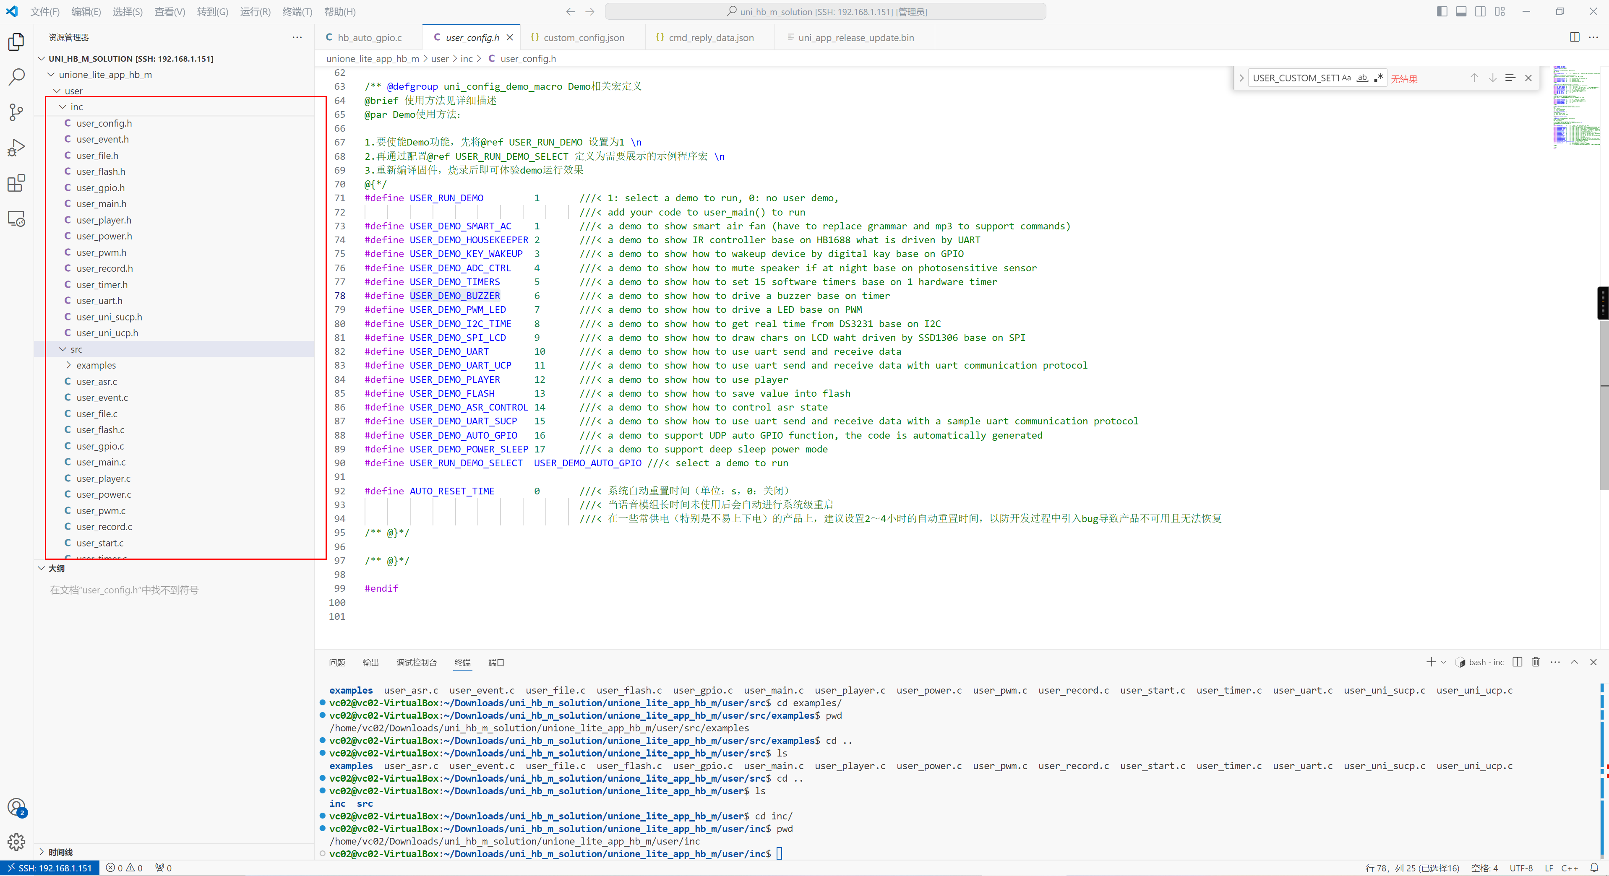Open the Accounts menu icon
Viewport: 1609px width, 876px height.
click(x=16, y=807)
